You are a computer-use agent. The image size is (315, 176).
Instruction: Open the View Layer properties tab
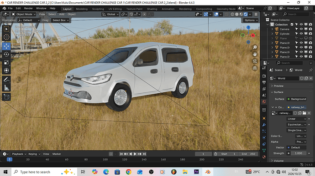pos(264,89)
